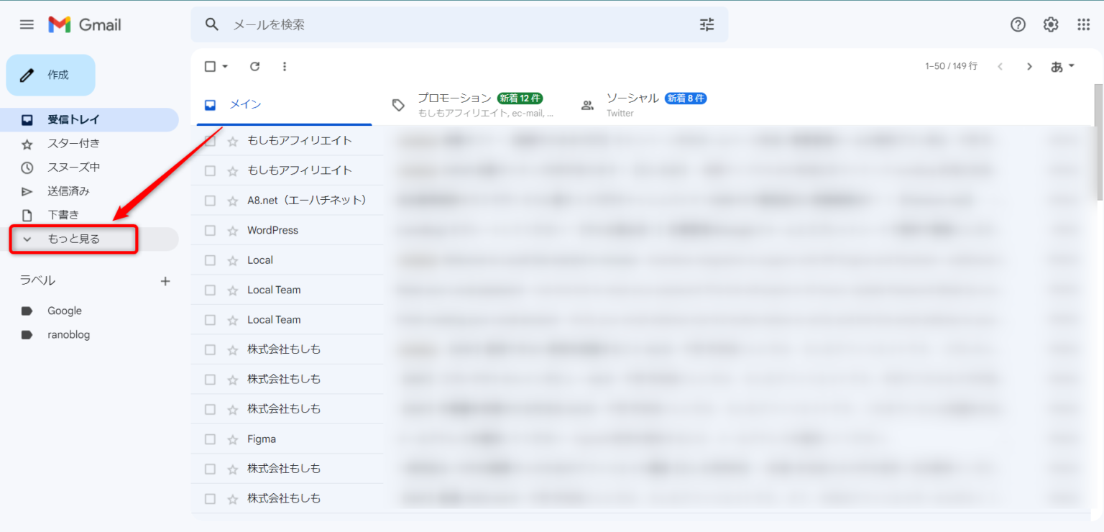Select all emails with the header checkbox

tap(208, 66)
